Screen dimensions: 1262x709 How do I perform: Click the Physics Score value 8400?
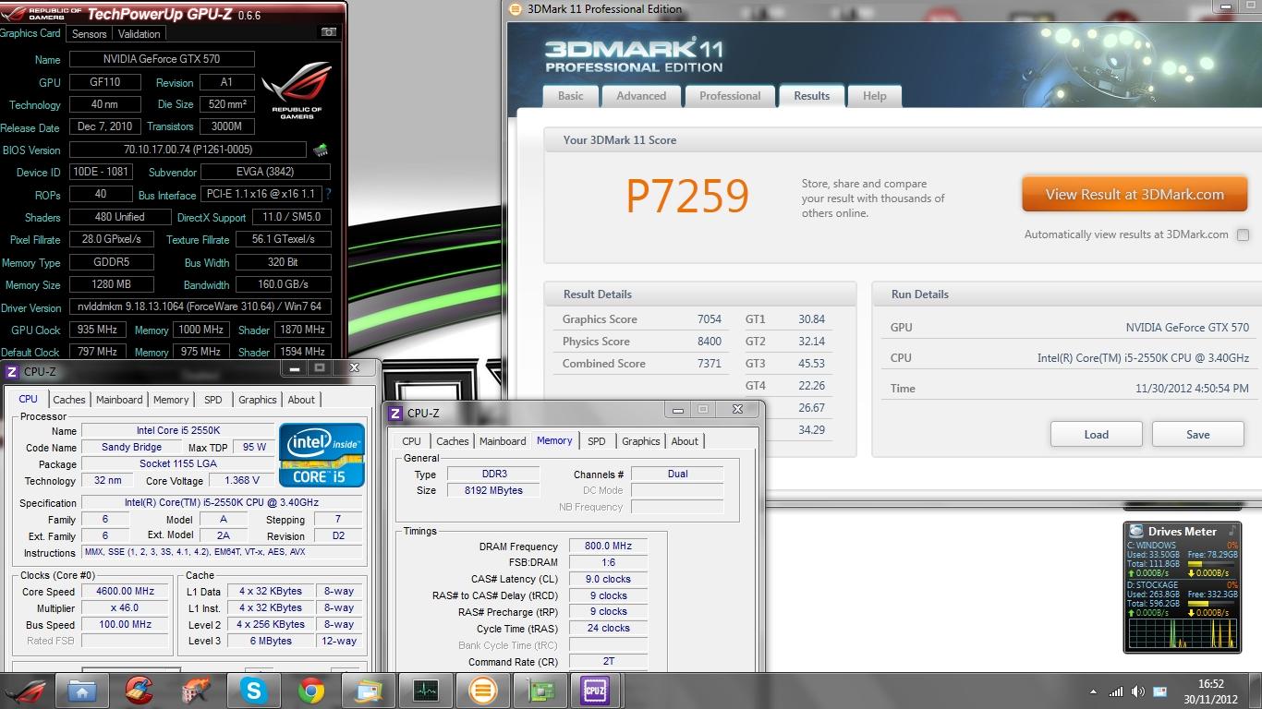(709, 342)
